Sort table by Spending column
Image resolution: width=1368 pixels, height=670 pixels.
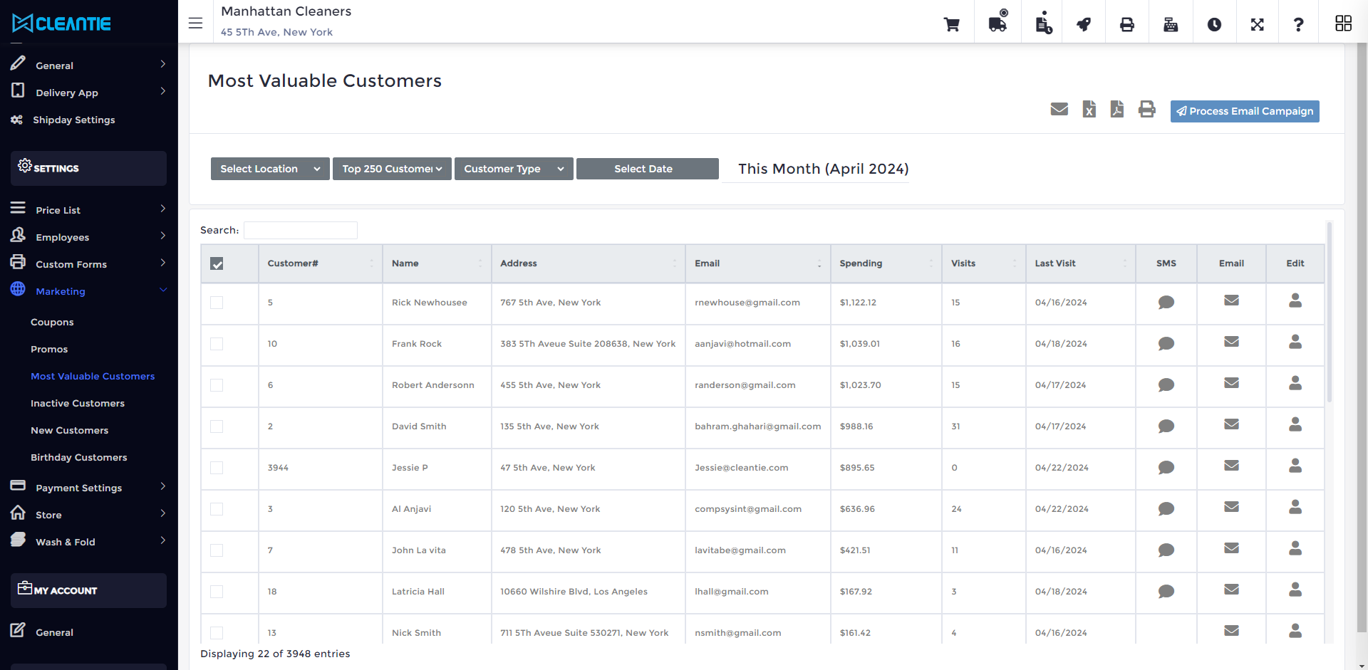[886, 263]
